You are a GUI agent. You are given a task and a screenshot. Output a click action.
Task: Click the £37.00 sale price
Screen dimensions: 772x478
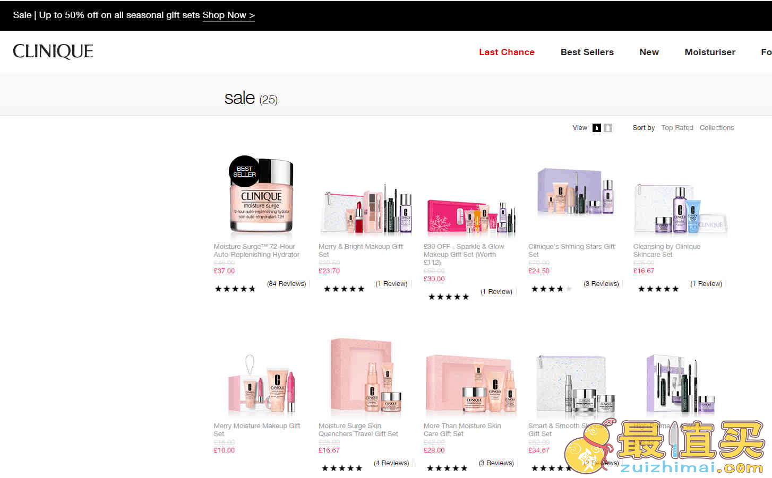point(224,271)
